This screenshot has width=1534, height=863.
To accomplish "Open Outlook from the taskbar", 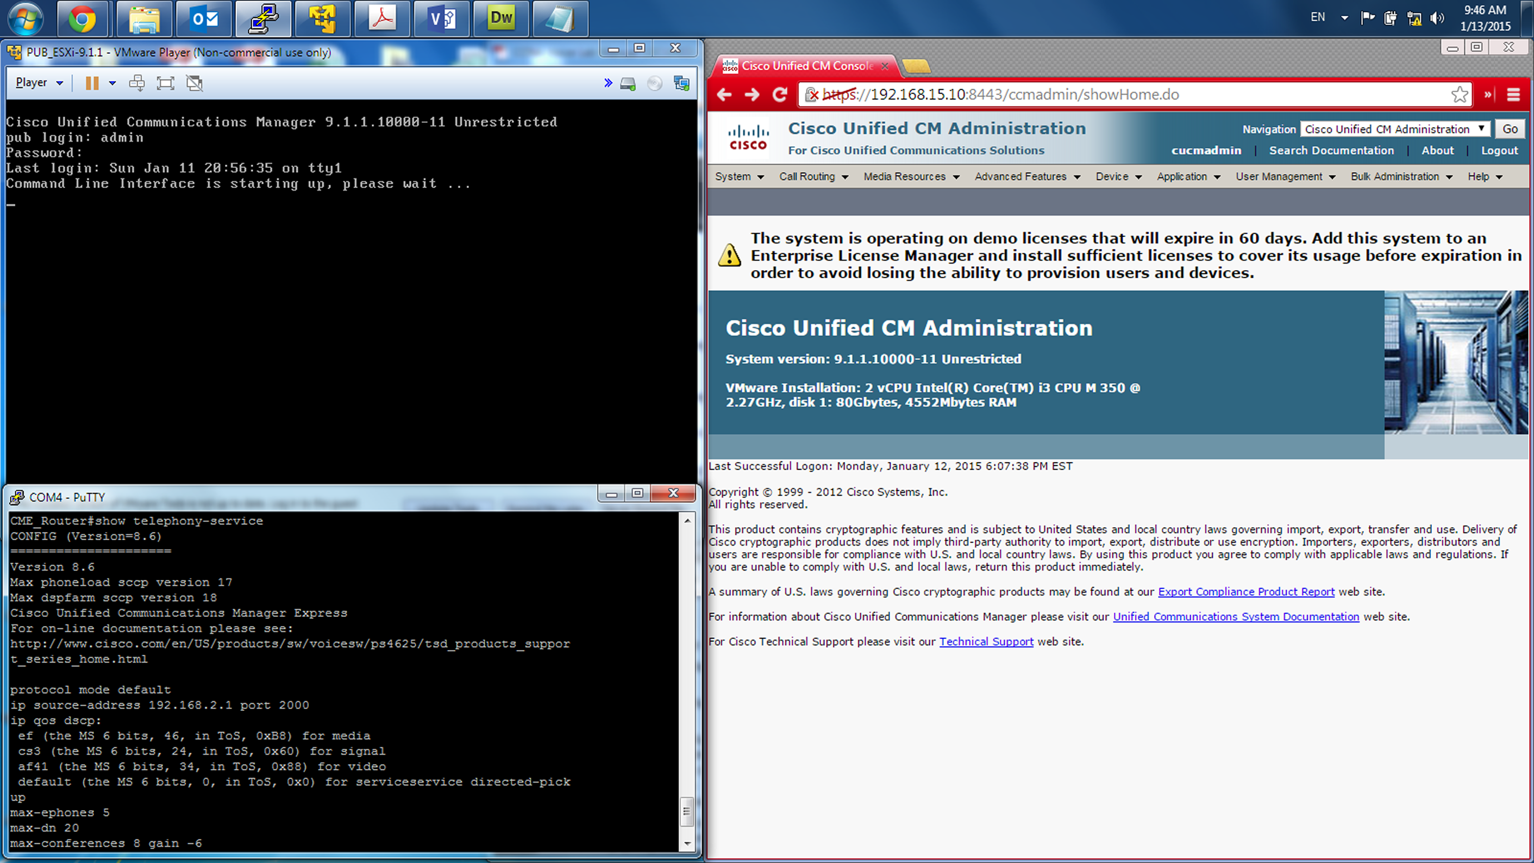I will pyautogui.click(x=204, y=20).
